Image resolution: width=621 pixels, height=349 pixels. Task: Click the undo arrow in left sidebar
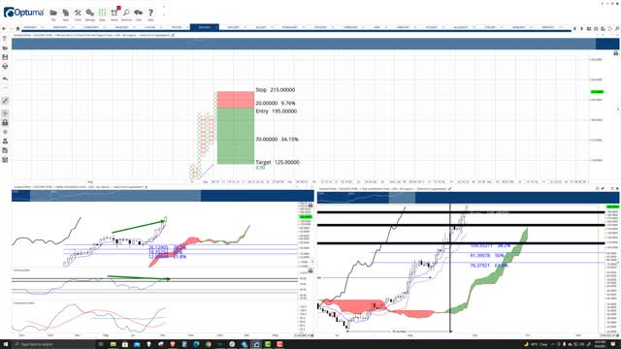[5, 79]
